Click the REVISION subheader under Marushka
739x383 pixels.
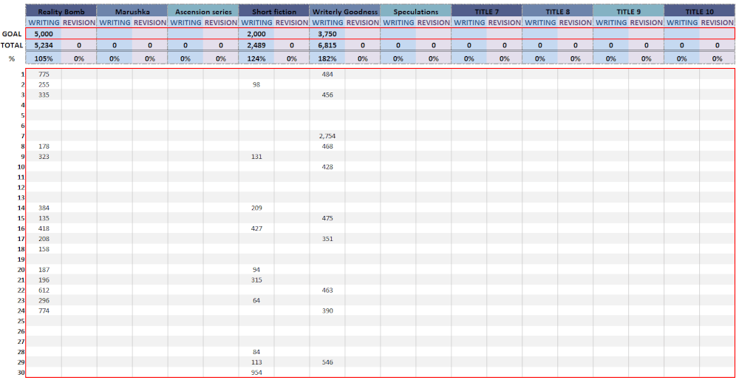[x=150, y=23]
